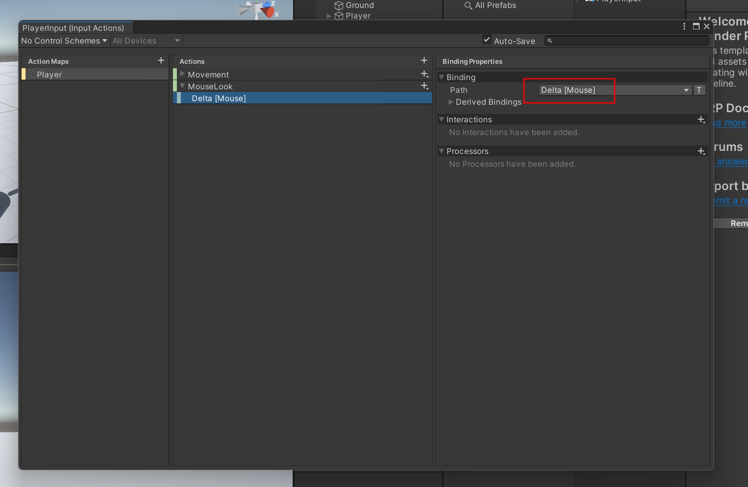Add a processor with the plus icon
748x487 pixels.
[x=701, y=151]
